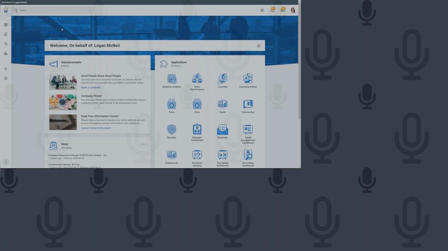Open the Recruiting Dashboard app

(248, 155)
